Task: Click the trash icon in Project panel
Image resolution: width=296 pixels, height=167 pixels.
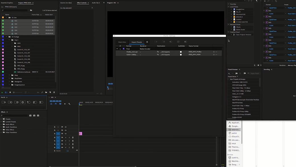Action: pos(54,92)
